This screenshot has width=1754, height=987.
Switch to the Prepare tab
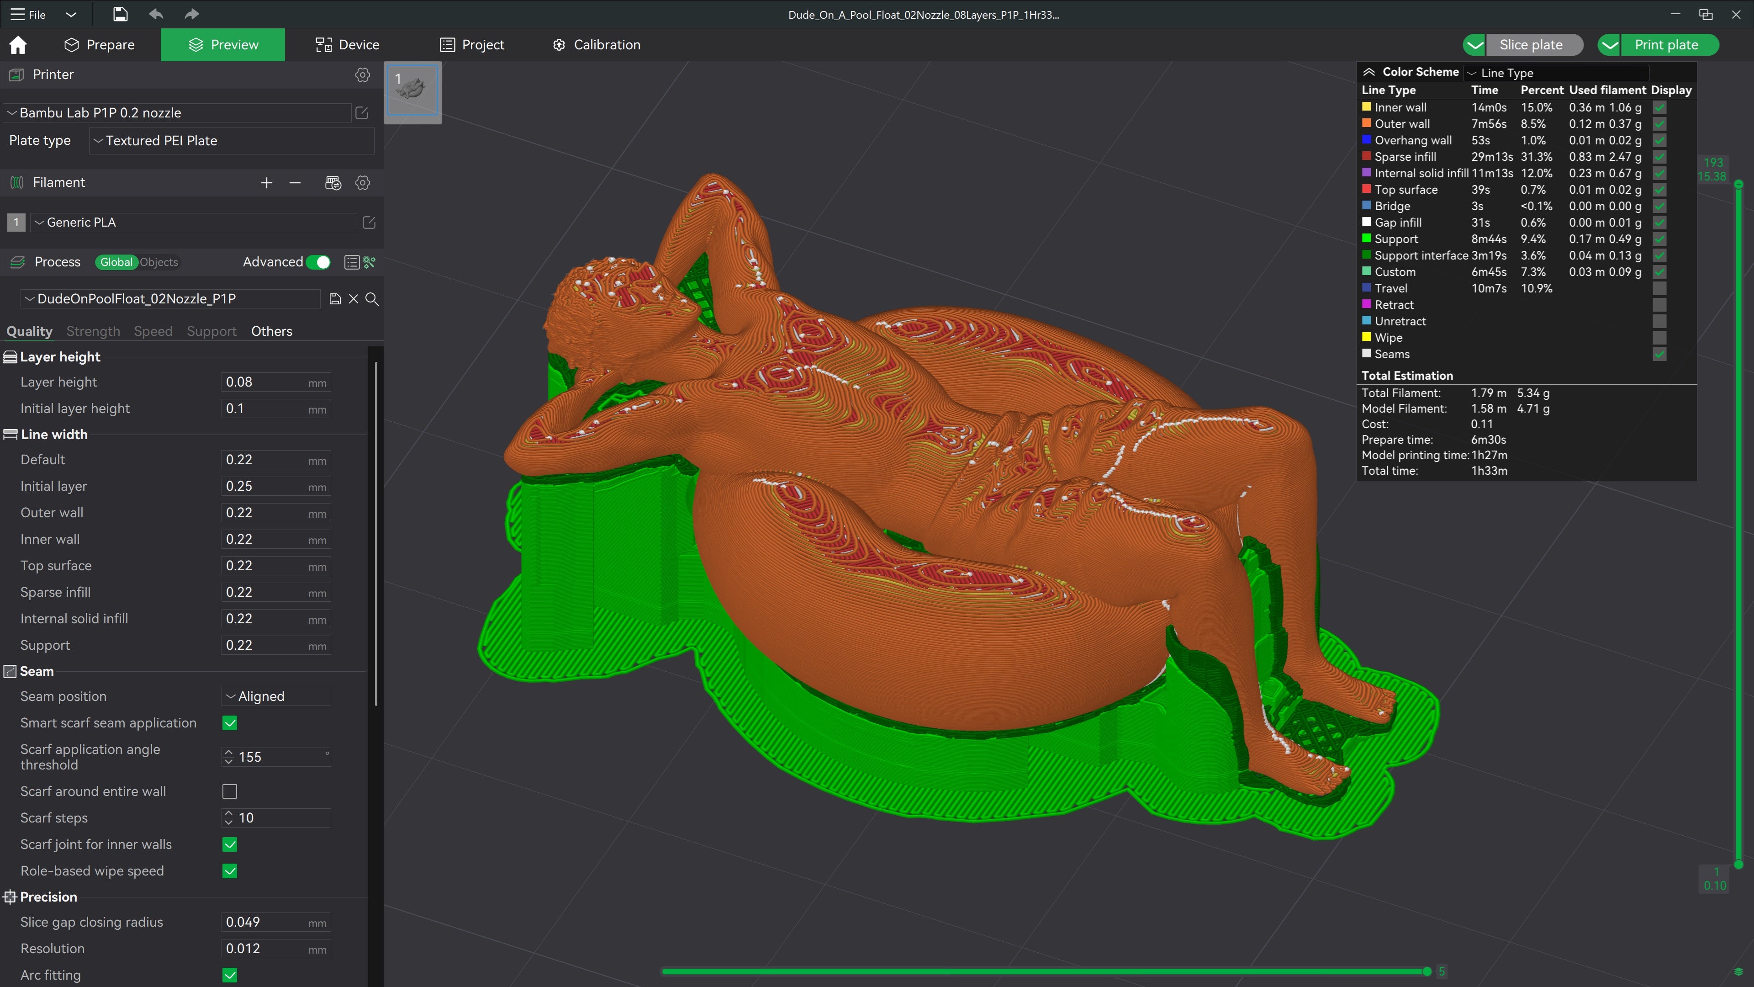pyautogui.click(x=100, y=45)
